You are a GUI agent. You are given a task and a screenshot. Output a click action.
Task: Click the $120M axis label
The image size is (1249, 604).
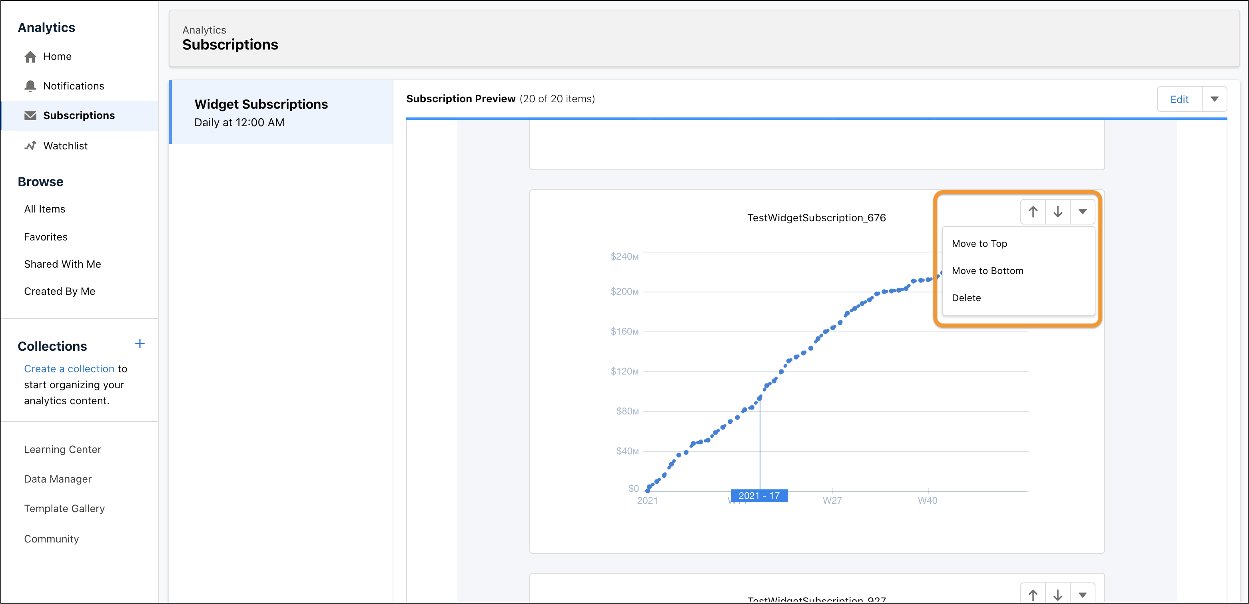[x=624, y=372]
